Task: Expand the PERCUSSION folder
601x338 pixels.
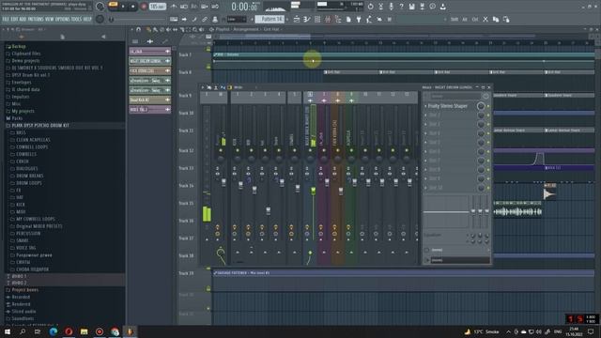Action: 28,234
